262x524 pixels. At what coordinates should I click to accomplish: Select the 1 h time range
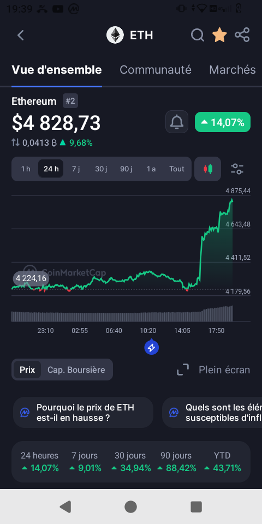(x=26, y=169)
